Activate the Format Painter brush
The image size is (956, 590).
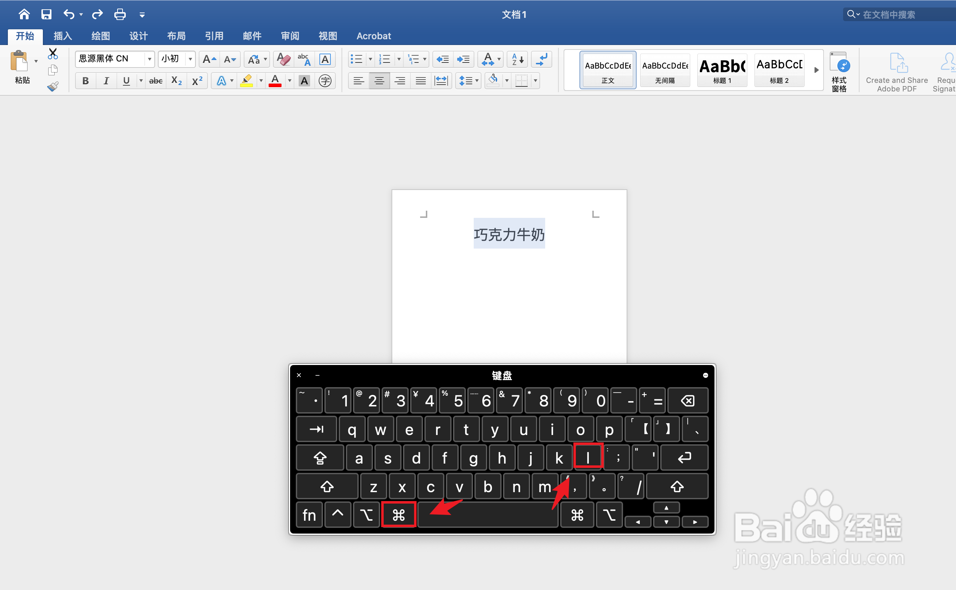point(53,86)
